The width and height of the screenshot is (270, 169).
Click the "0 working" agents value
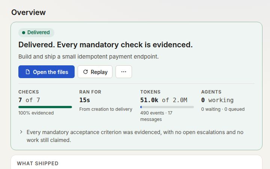(x=217, y=100)
